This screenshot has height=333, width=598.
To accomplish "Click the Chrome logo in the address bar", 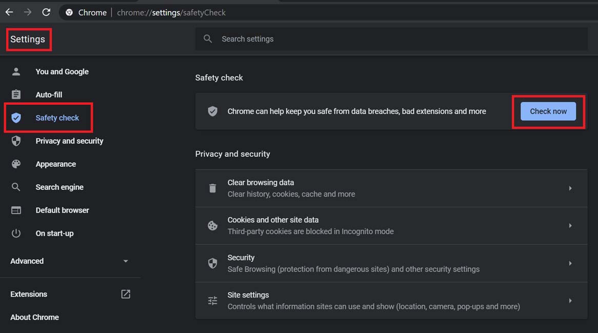I will [69, 13].
